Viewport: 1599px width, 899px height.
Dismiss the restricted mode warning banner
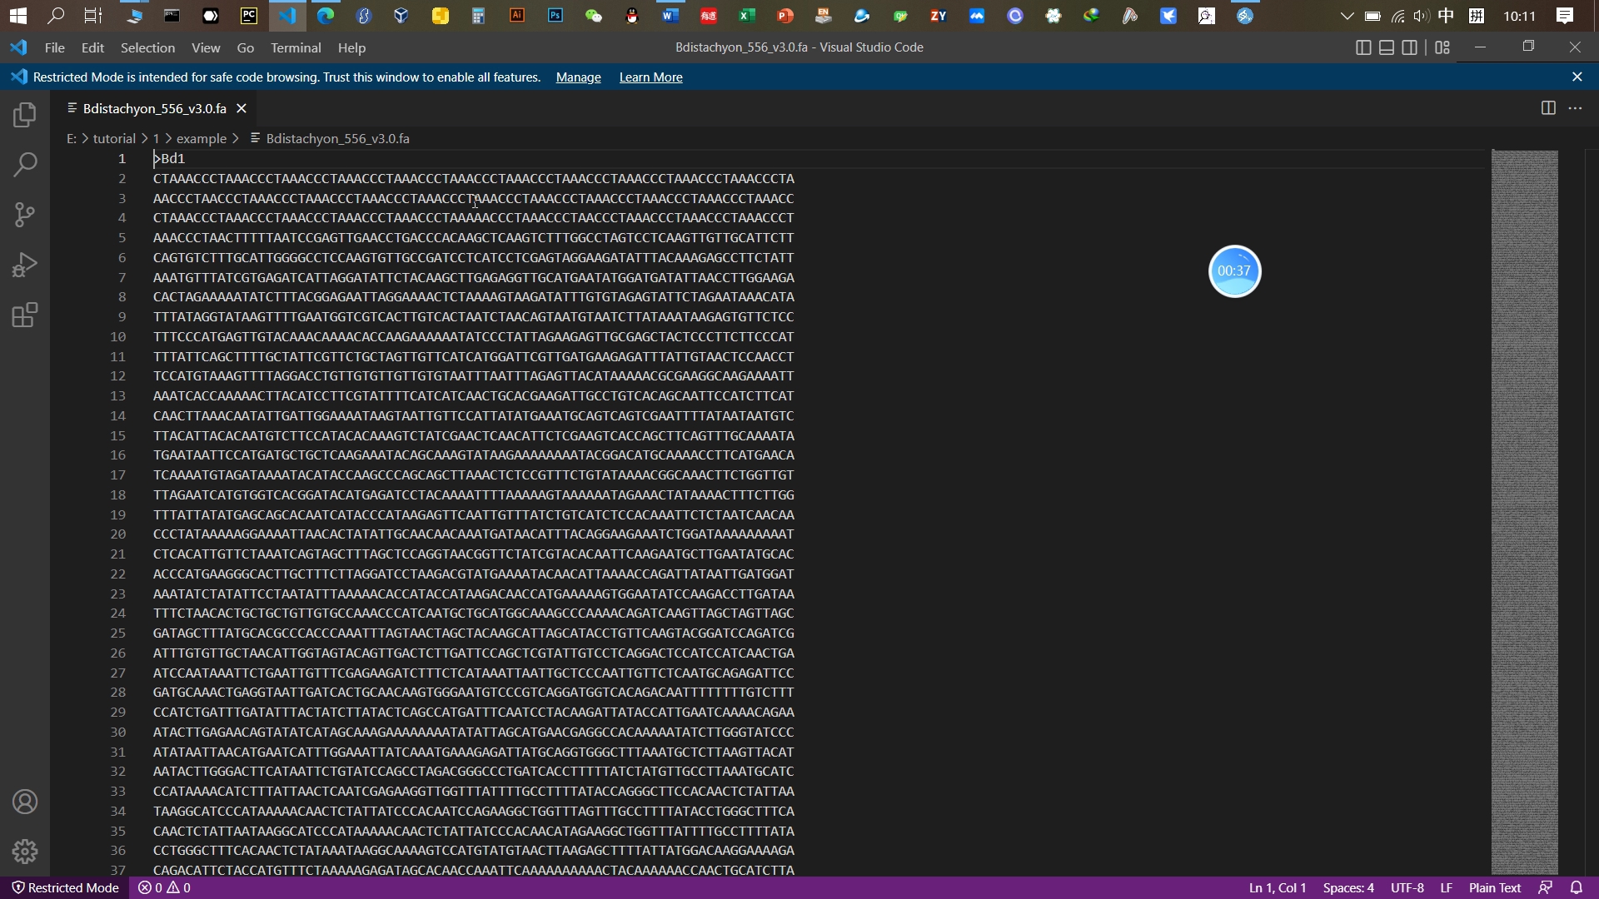1577,76
